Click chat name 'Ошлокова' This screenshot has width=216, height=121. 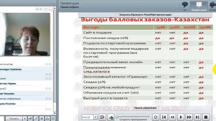(x=16, y=69)
